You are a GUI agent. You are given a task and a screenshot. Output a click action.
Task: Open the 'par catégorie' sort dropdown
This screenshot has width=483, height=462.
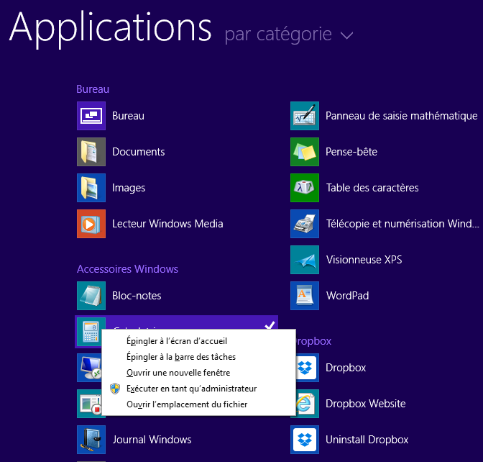[289, 35]
